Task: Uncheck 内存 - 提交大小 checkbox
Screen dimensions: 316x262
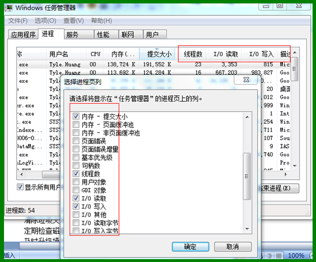Action: coord(76,116)
